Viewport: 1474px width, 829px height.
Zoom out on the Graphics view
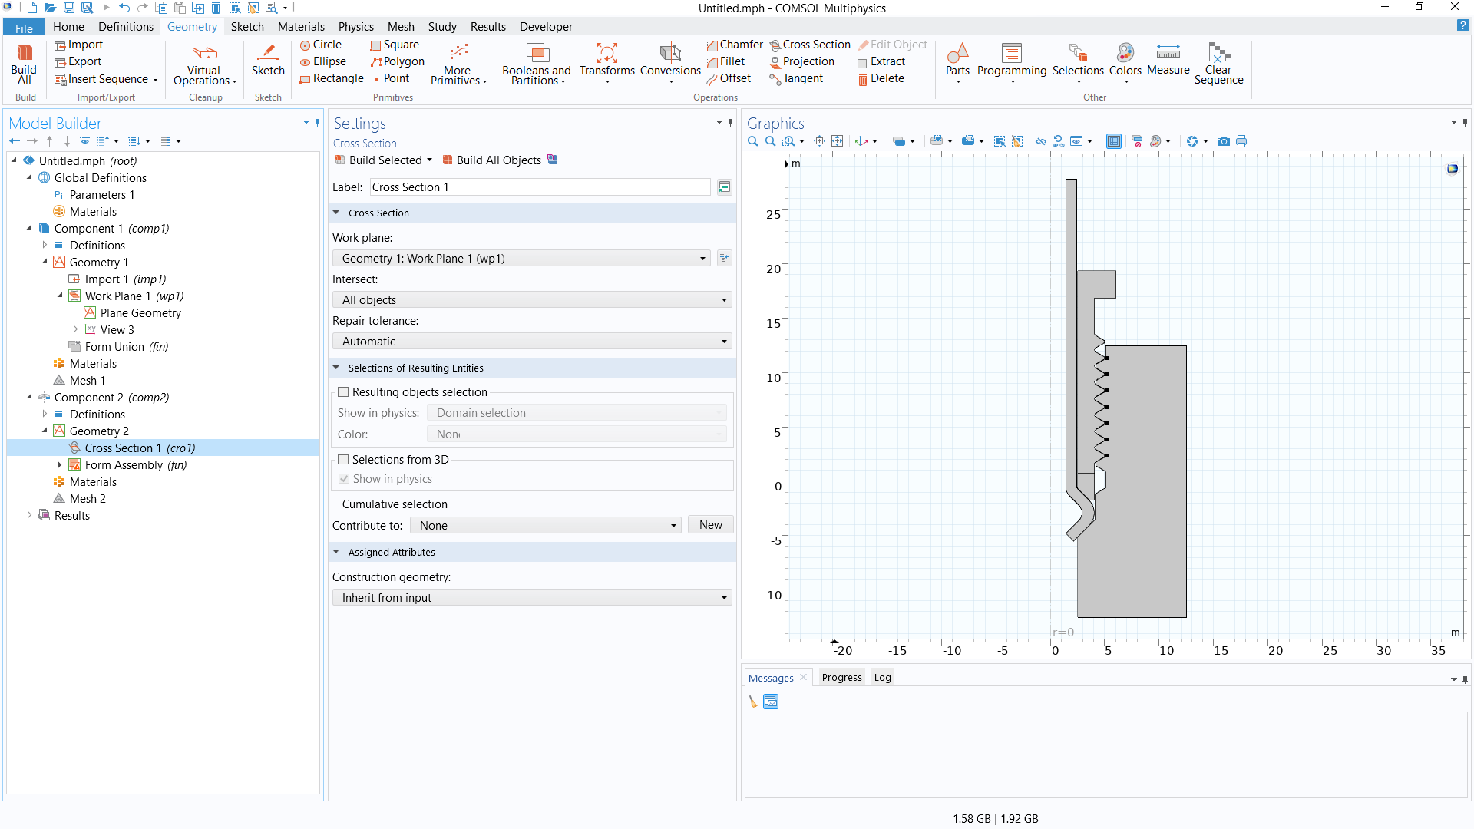[x=770, y=141]
